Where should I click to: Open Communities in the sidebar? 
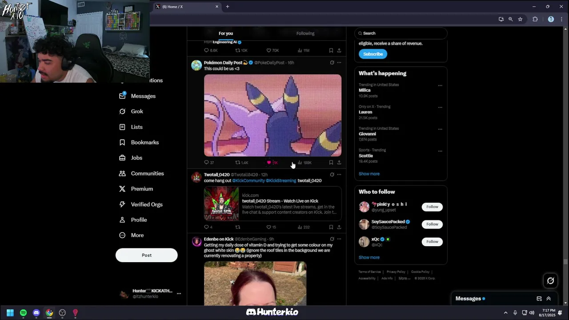tap(141, 173)
